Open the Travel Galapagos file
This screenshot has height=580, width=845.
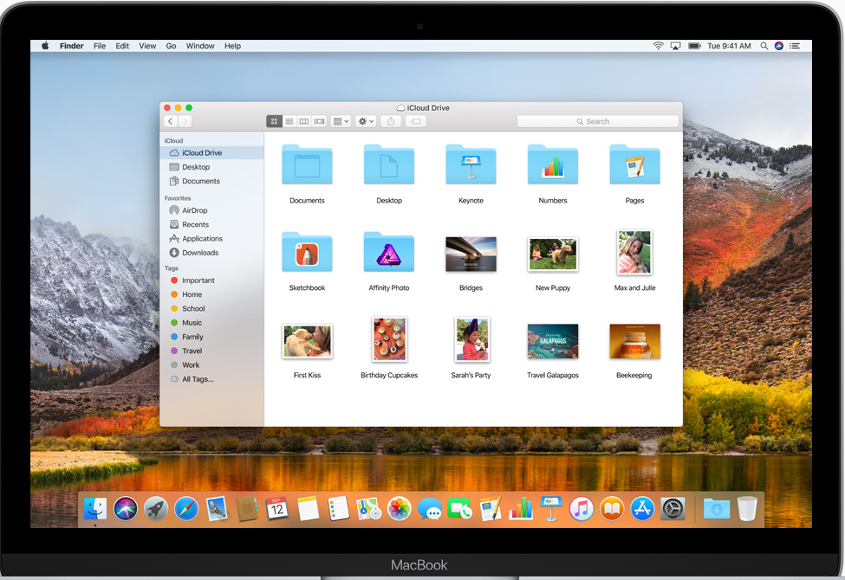[x=552, y=341]
